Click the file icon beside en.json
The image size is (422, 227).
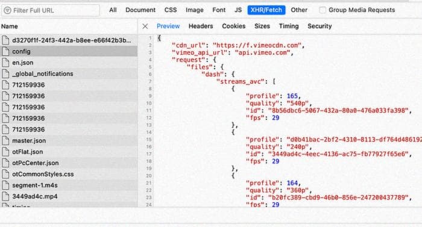tap(5, 63)
